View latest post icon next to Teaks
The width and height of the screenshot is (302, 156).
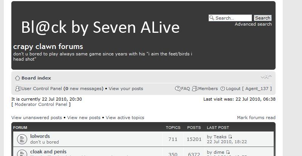click(230, 137)
